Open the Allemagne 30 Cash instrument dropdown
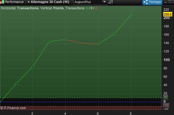This screenshot has height=115, width=174. pos(48,2)
